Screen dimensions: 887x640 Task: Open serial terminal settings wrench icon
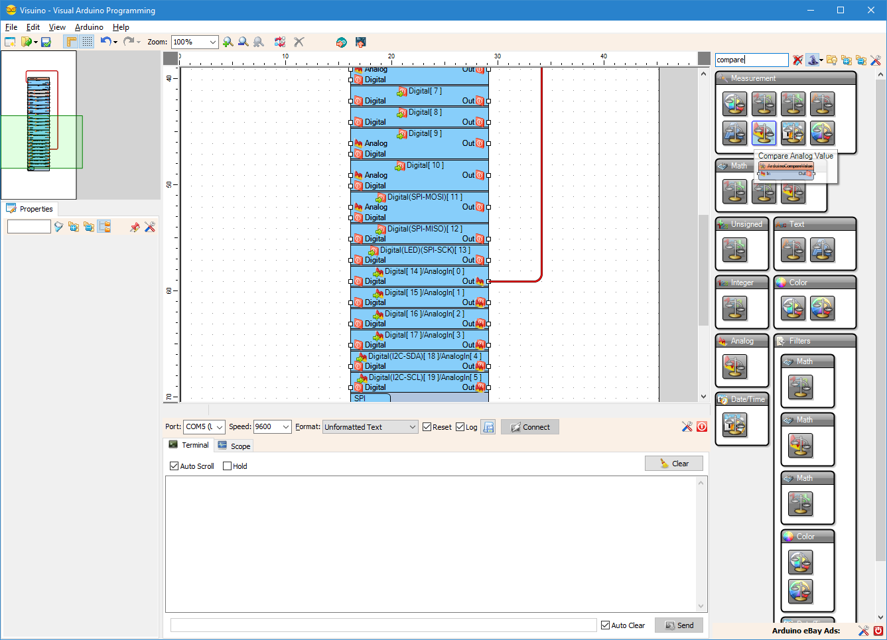(687, 426)
